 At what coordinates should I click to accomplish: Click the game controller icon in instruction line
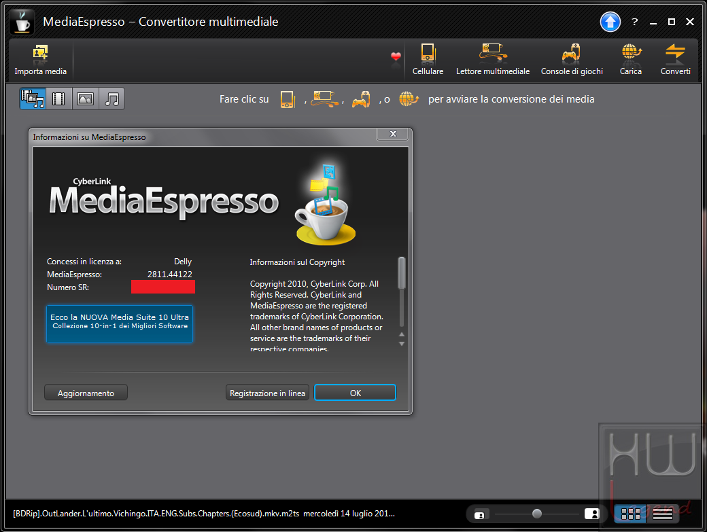(x=361, y=99)
